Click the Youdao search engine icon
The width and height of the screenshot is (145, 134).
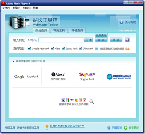tap(84, 100)
